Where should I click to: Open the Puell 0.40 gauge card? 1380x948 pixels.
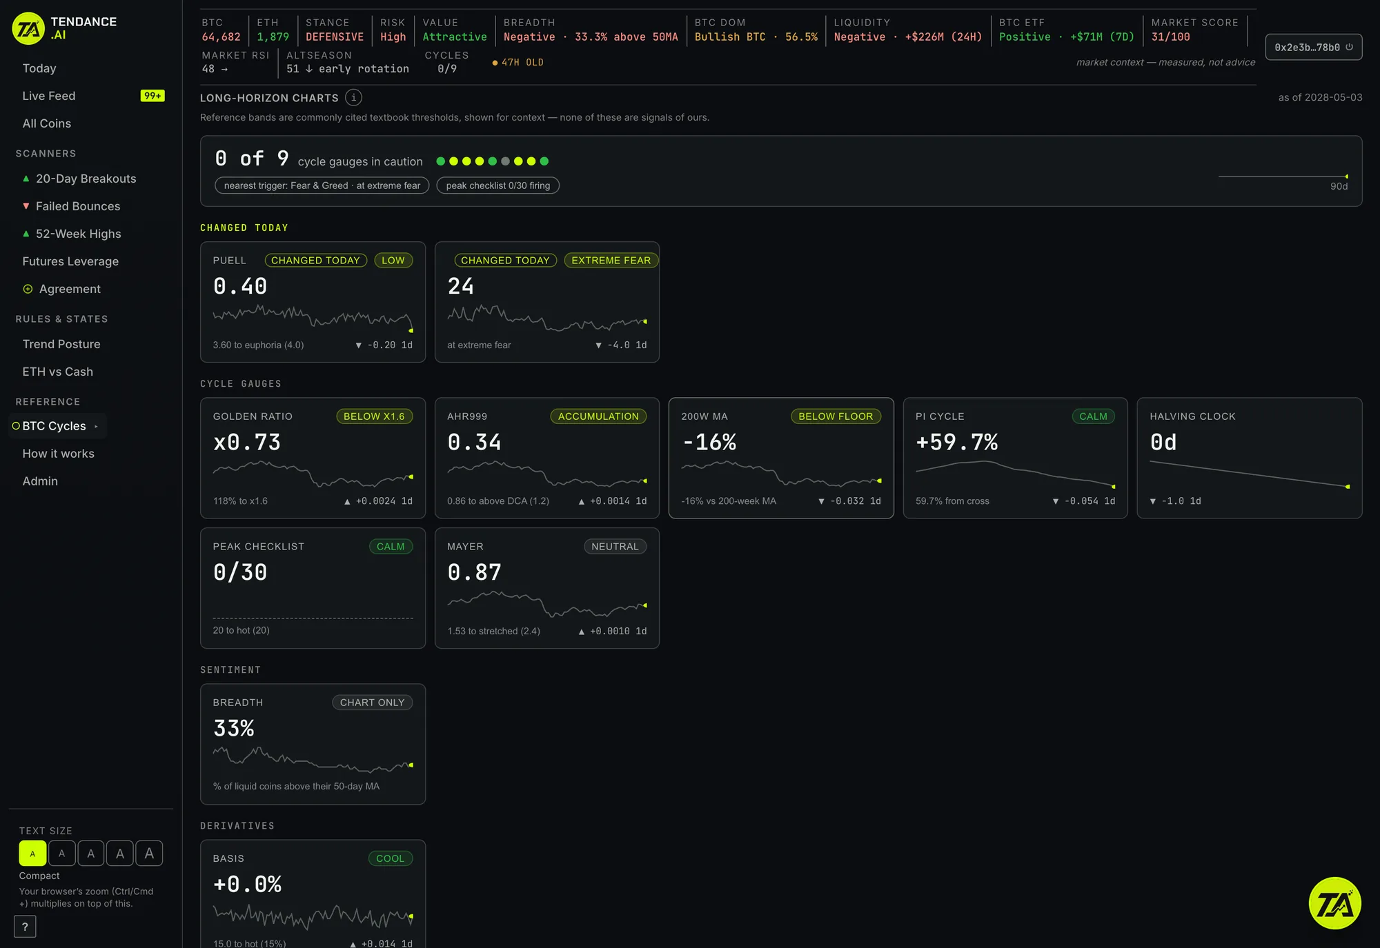(313, 302)
